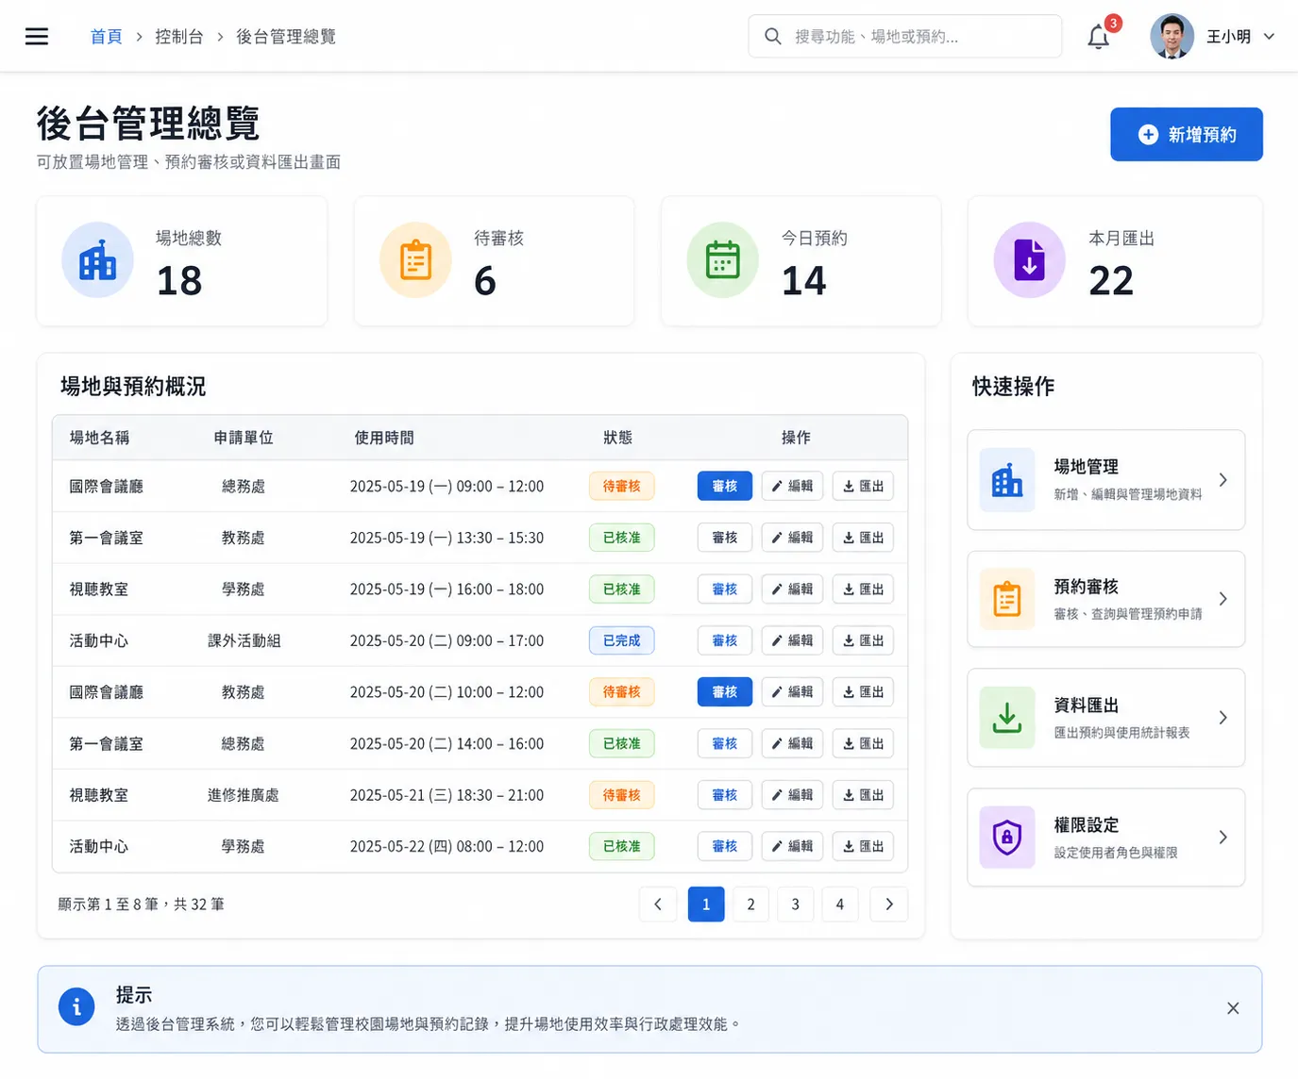Click the 本月匯出 count value 22
The width and height of the screenshot is (1298, 1079).
coord(1111,281)
